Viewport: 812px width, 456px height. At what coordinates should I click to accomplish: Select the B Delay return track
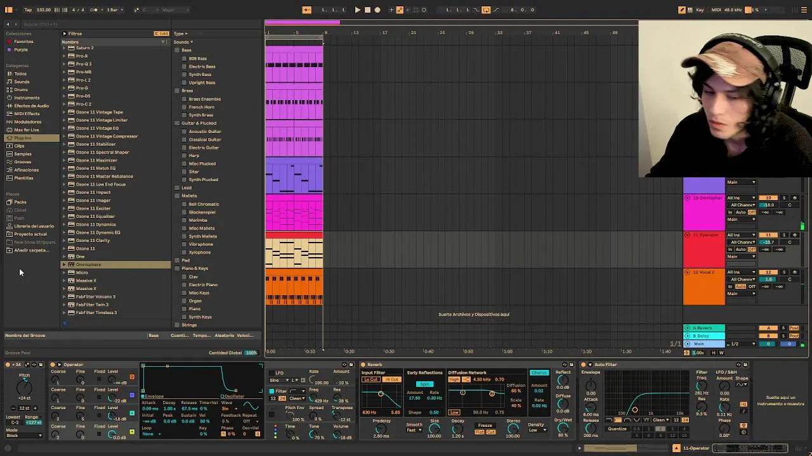tap(704, 336)
